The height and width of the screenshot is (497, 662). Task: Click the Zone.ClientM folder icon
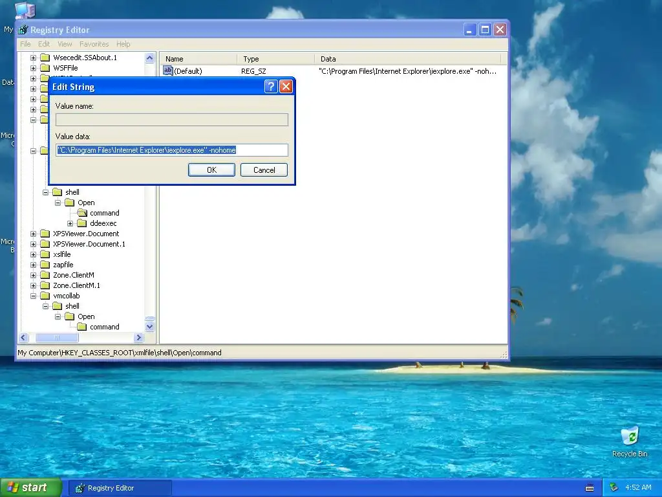tap(45, 275)
